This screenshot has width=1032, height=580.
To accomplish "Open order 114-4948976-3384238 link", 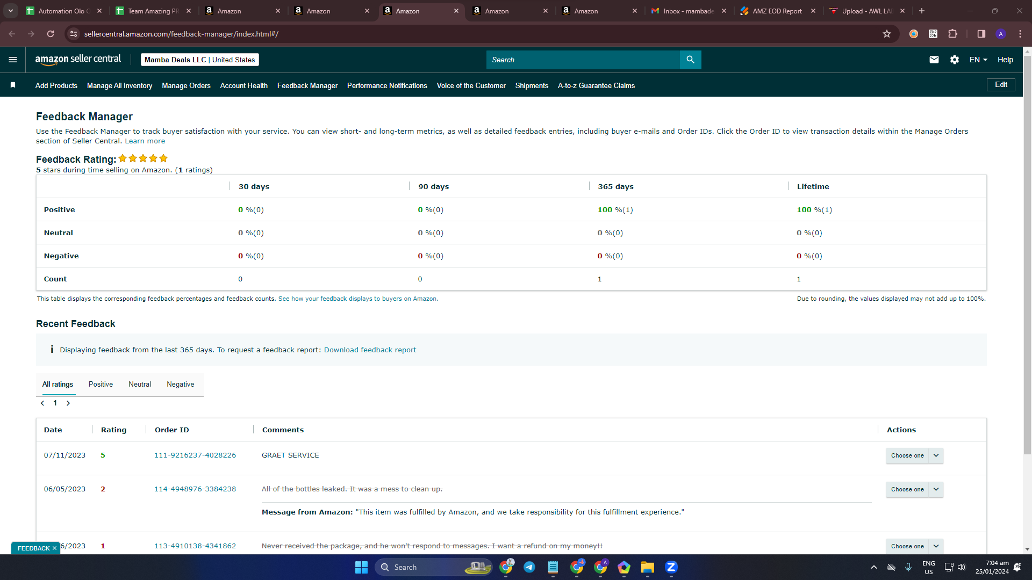I will click(195, 489).
